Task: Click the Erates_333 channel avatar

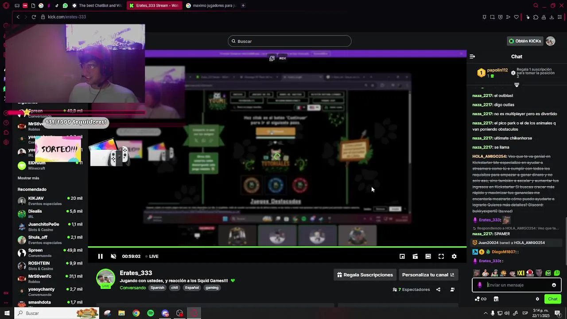Action: pos(106,279)
